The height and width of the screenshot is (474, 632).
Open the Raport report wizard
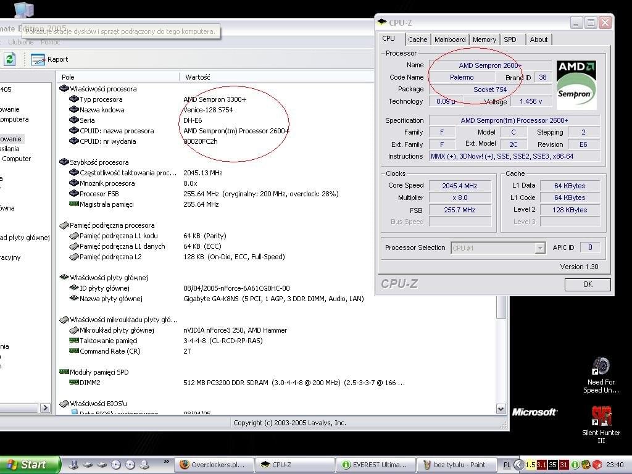[x=49, y=60]
